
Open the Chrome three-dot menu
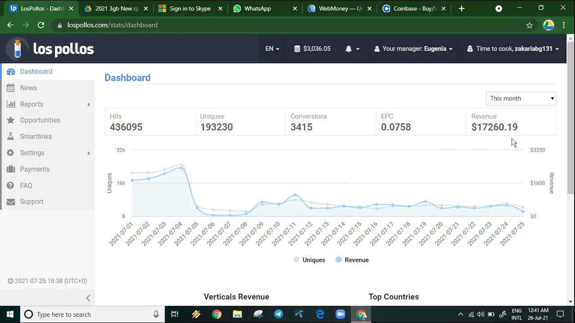(564, 25)
